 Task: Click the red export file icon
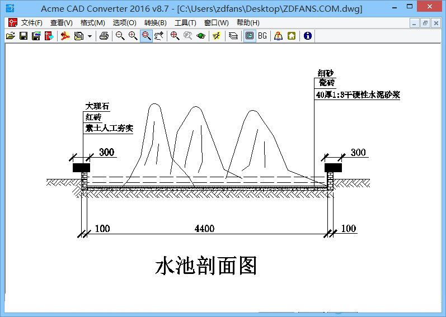(x=49, y=36)
